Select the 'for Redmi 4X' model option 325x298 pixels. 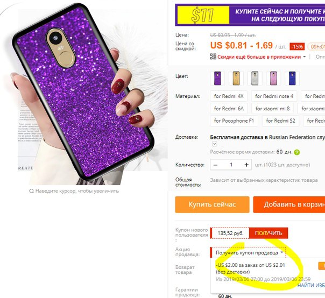pos(229,96)
